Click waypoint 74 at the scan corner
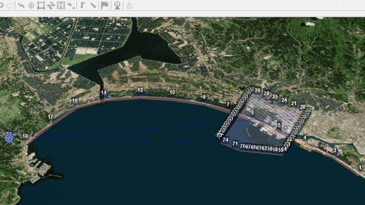 tap(226, 140)
